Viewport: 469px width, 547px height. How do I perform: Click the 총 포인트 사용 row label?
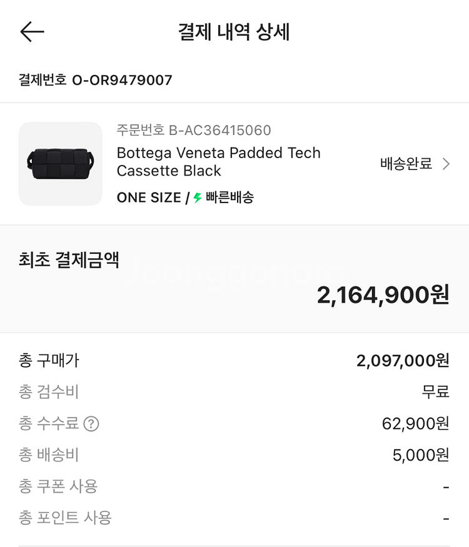coord(65,517)
